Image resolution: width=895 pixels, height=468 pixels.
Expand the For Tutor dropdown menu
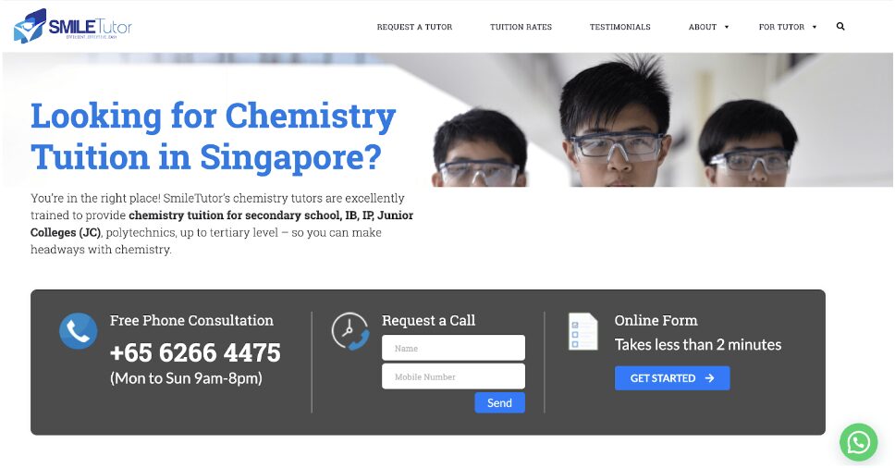(x=788, y=27)
